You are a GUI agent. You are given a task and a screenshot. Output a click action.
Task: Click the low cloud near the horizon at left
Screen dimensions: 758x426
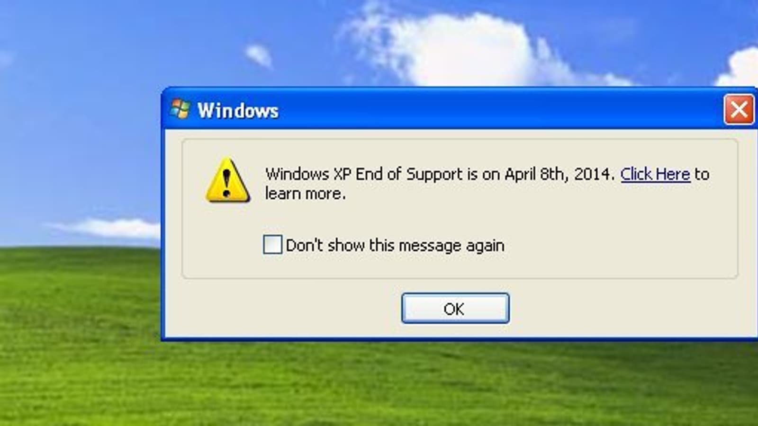[107, 228]
